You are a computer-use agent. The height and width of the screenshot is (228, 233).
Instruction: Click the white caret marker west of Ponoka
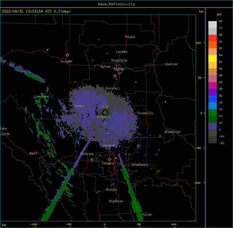pos(99,40)
